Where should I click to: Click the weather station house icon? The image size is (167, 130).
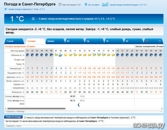105,4
